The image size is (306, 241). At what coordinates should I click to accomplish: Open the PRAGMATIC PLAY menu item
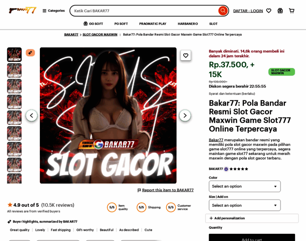tap(153, 24)
